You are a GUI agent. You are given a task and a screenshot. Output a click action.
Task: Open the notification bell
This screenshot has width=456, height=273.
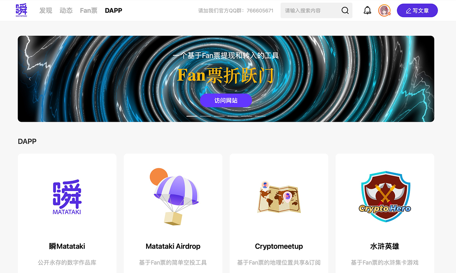[x=367, y=10]
